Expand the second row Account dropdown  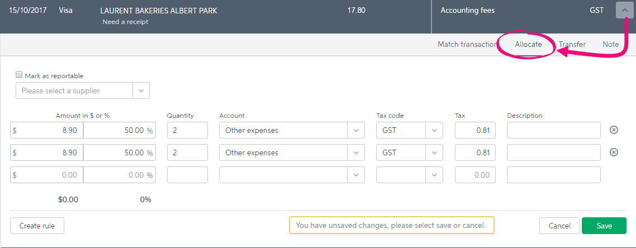point(356,153)
